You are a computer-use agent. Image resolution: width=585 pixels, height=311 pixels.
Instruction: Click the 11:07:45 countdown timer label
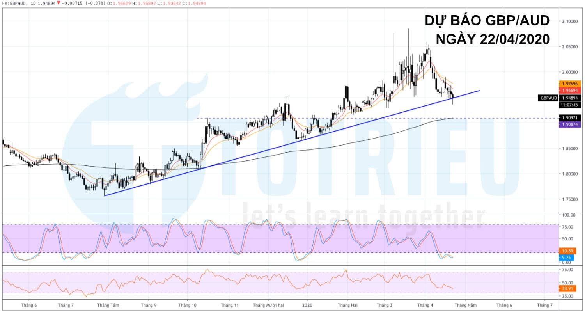click(x=569, y=104)
